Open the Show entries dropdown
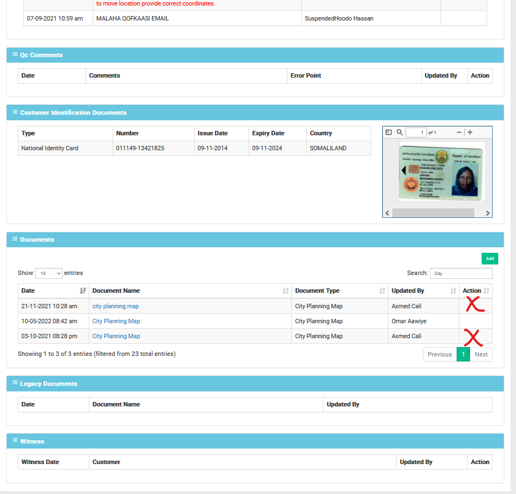The image size is (516, 494). click(49, 273)
